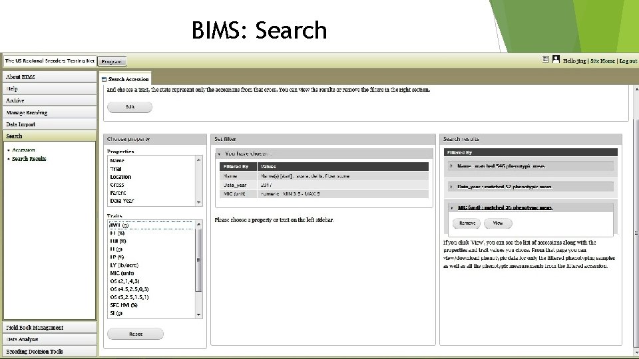
Task: Click the Search Accession tab icon
Action: [104, 79]
